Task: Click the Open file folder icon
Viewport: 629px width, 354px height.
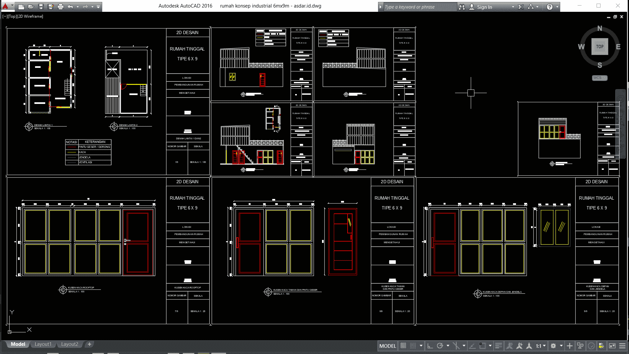Action: tap(31, 7)
